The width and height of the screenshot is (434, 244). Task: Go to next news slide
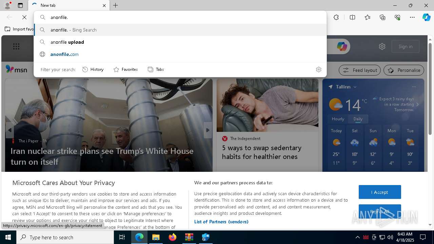coord(208,130)
